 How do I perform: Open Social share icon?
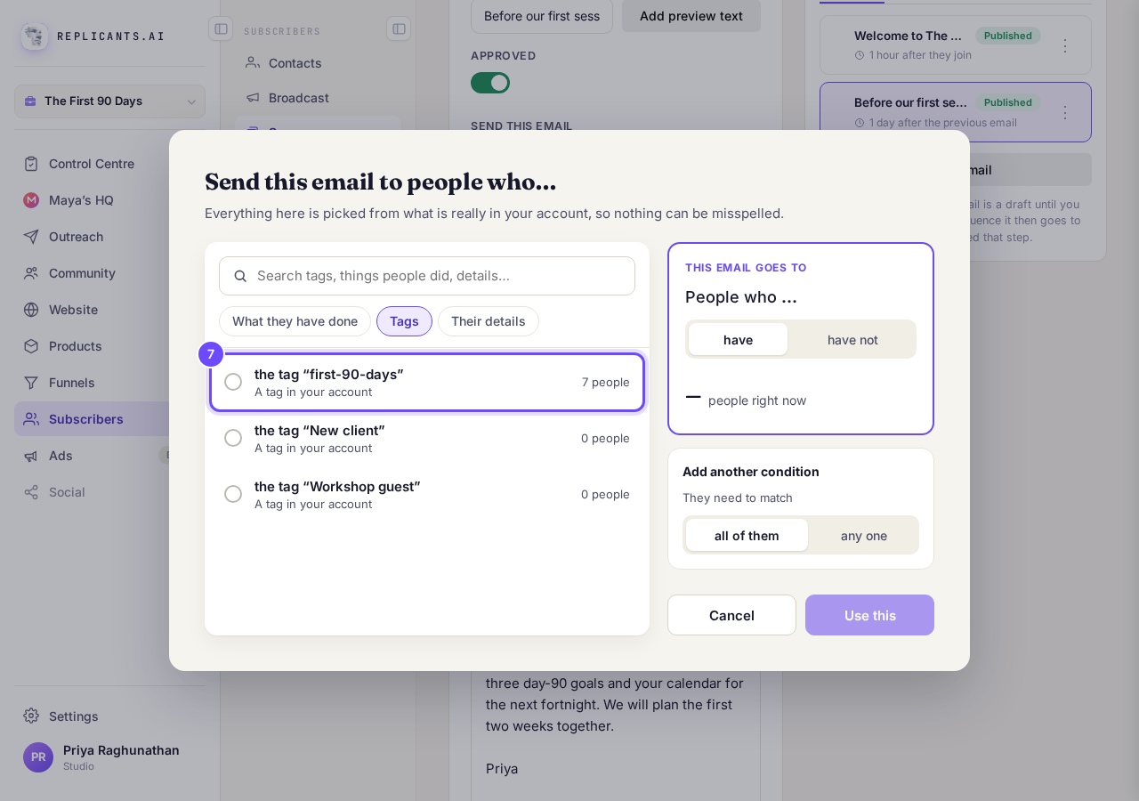(31, 492)
